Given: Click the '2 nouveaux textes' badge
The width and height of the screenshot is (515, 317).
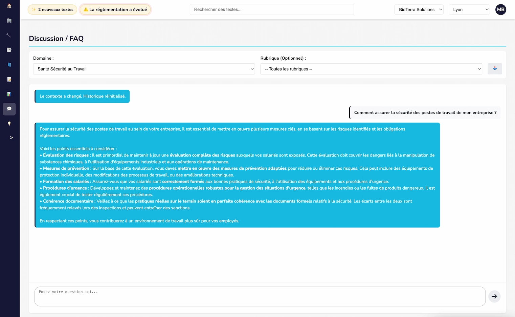Looking at the screenshot, I should 52,9.
